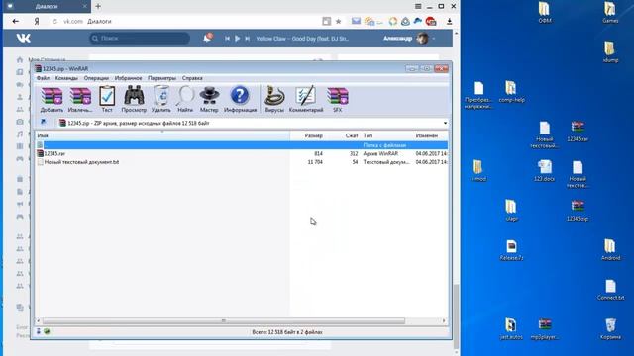Open the Справка menu
The height and width of the screenshot is (356, 634).
tap(192, 78)
